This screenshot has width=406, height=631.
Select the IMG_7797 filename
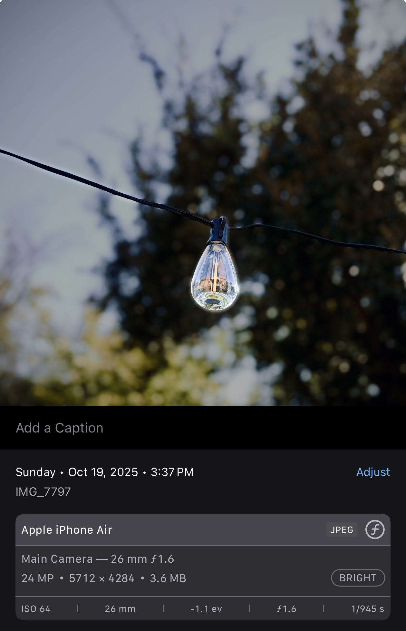tap(43, 491)
